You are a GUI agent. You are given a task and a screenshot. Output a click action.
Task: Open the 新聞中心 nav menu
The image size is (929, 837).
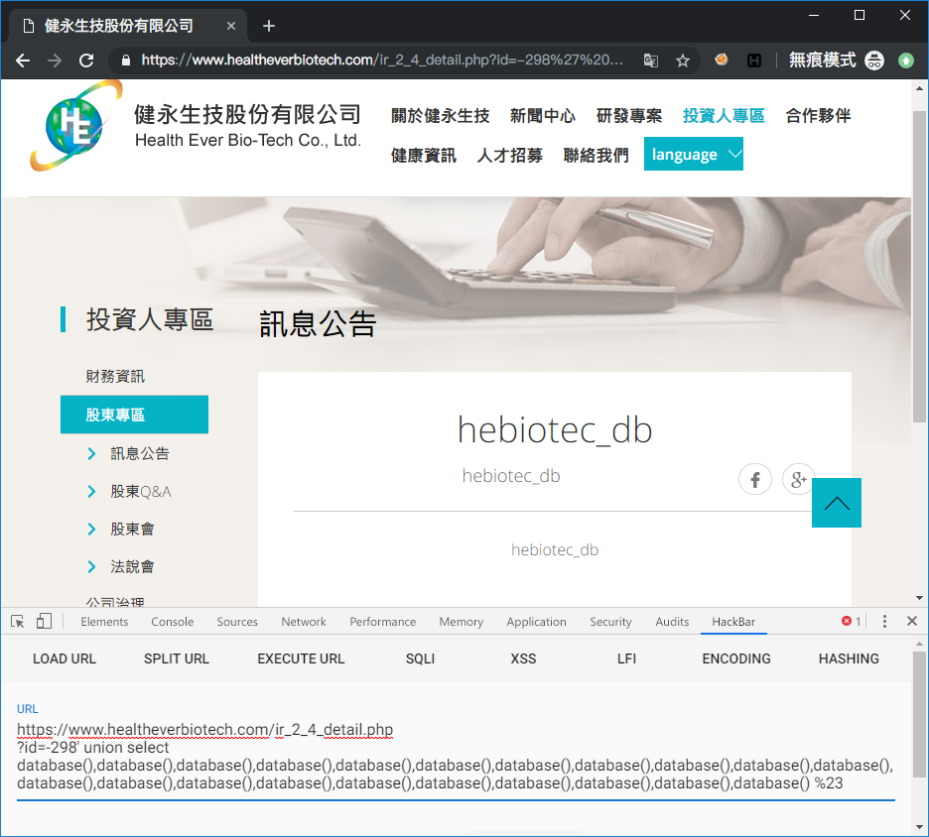click(x=543, y=116)
